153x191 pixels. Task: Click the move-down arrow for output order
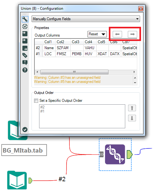pyautogui.click(x=132, y=118)
